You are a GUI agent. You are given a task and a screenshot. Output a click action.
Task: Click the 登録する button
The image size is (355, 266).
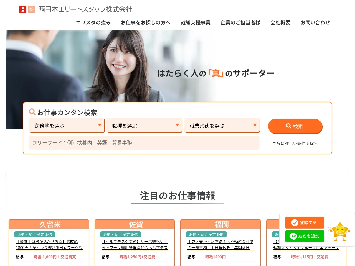(305, 222)
